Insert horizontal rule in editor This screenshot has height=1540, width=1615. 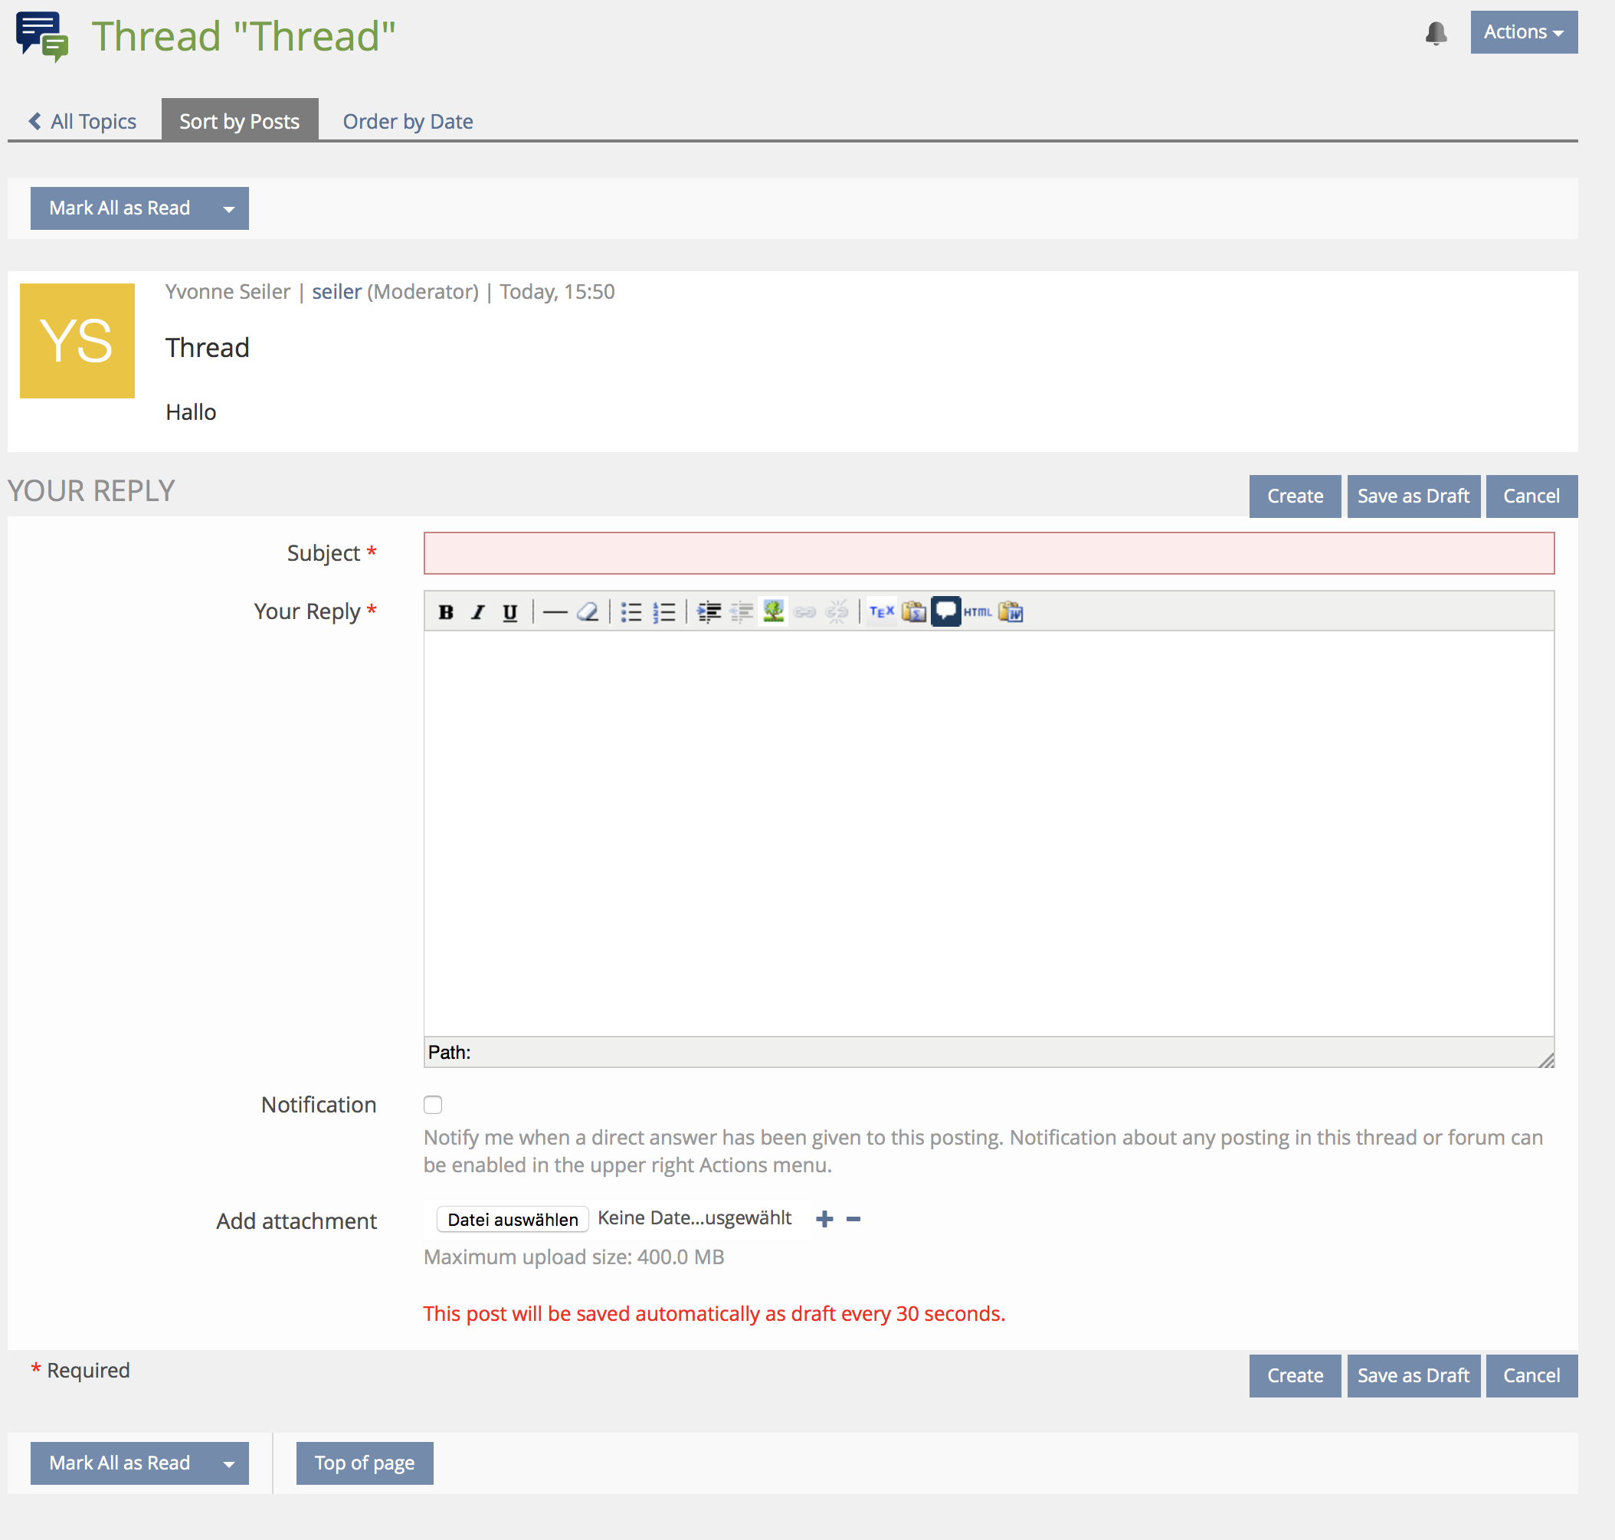[555, 612]
